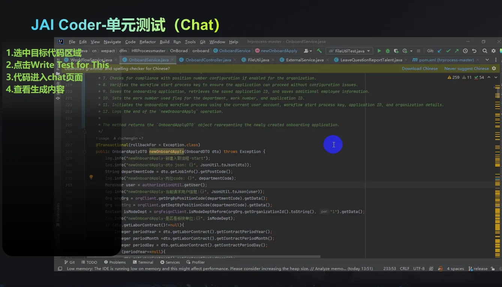The width and height of the screenshot is (502, 287).
Task: Click the Rollback undo arrow icon
Action: click(474, 51)
